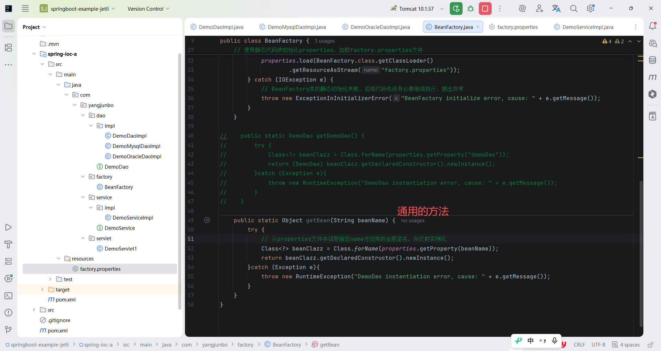The width and height of the screenshot is (661, 351).
Task: Toggle IME voice input microphone
Action: (555, 341)
